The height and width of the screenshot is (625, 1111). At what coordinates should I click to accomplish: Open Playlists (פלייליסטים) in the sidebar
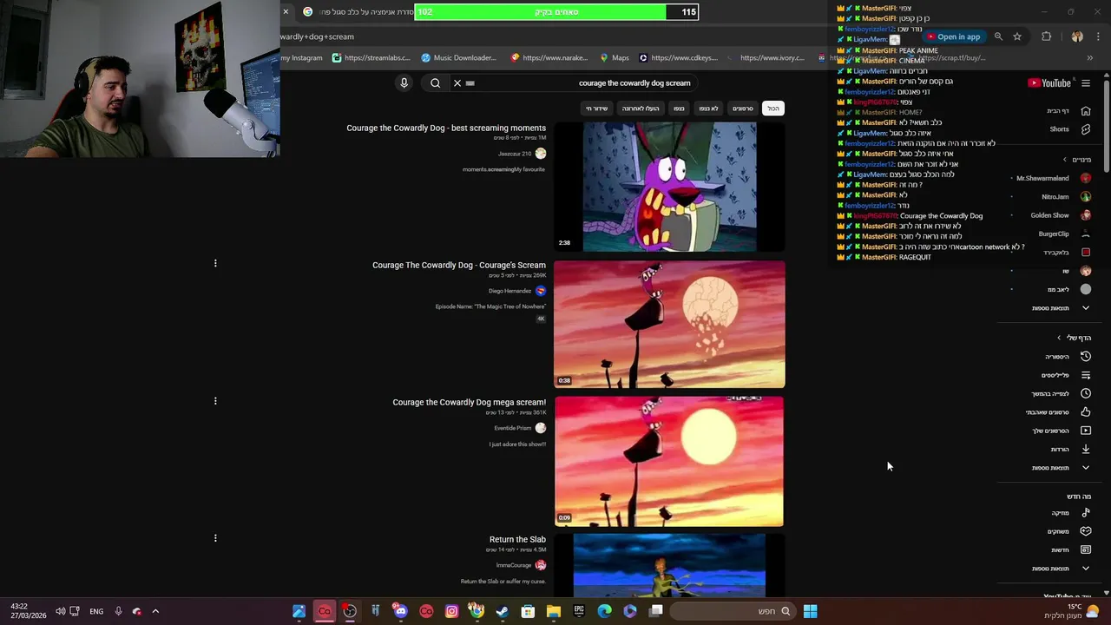pyautogui.click(x=1065, y=375)
